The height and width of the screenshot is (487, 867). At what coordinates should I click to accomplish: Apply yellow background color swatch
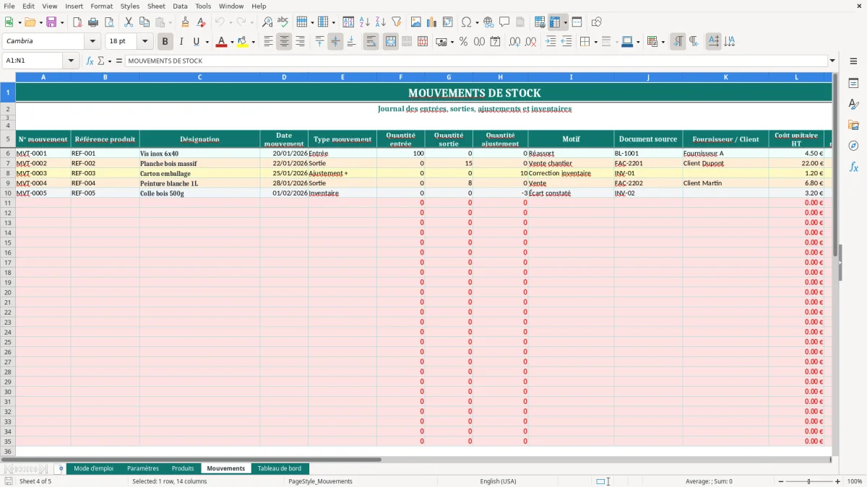point(243,42)
